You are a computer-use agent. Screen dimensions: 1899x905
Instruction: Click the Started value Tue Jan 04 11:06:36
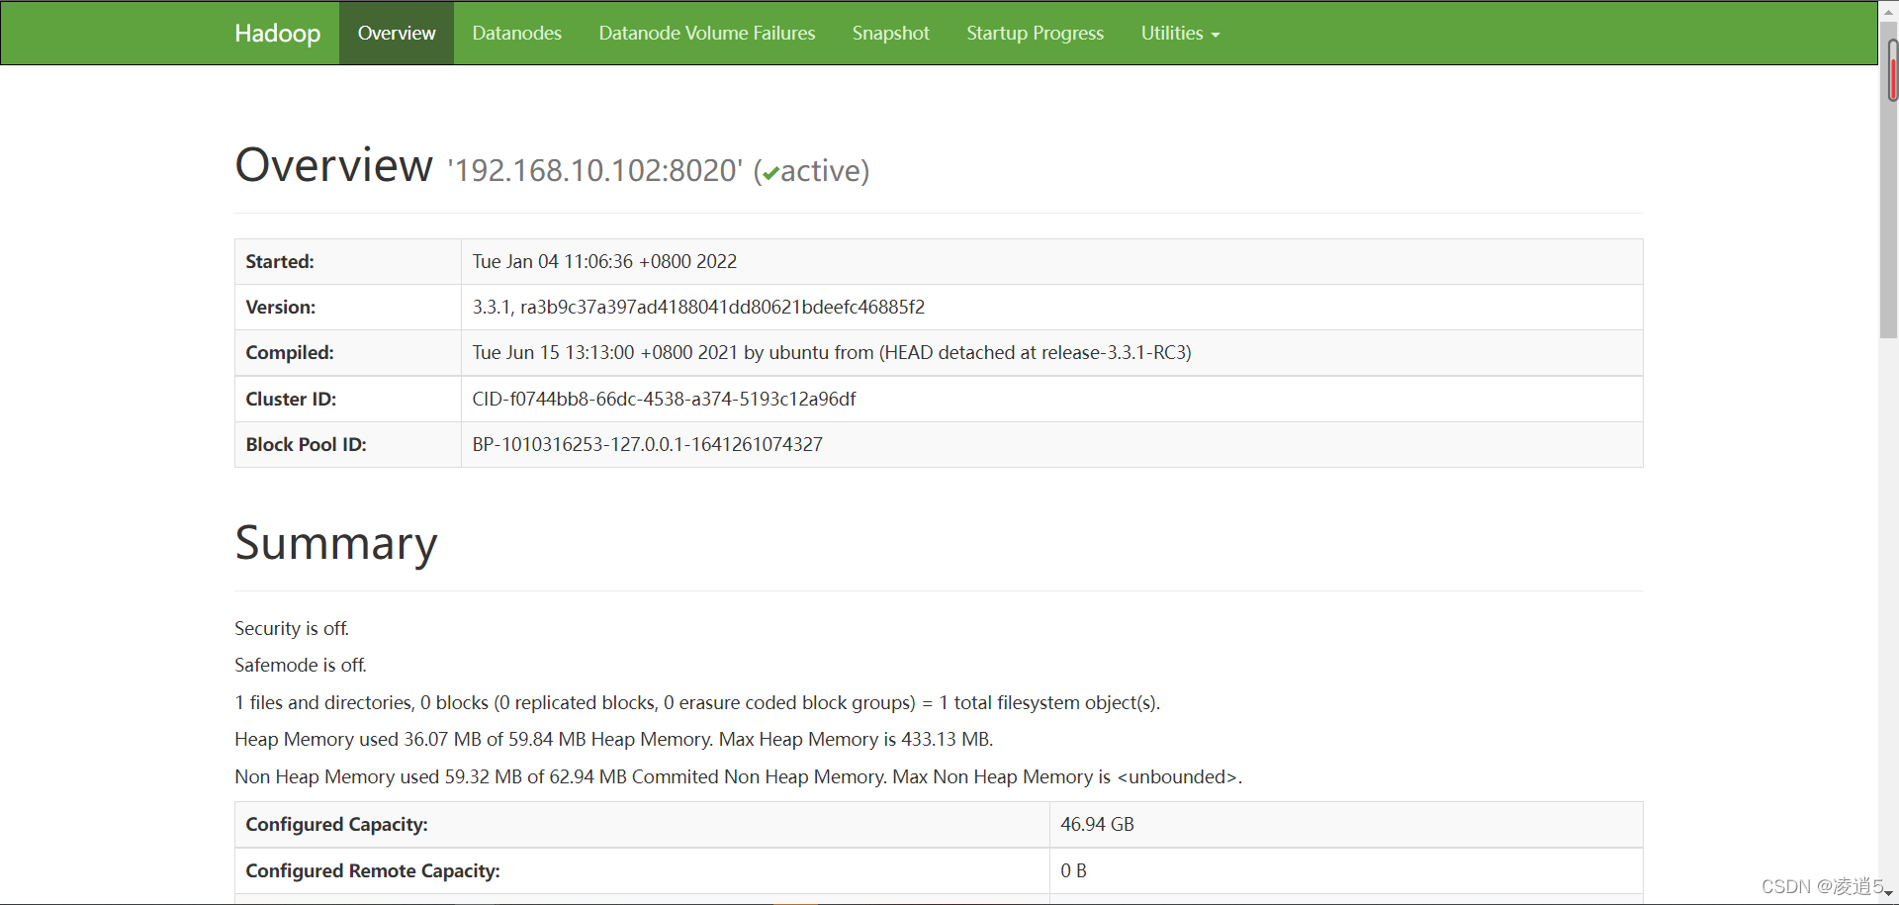(604, 261)
